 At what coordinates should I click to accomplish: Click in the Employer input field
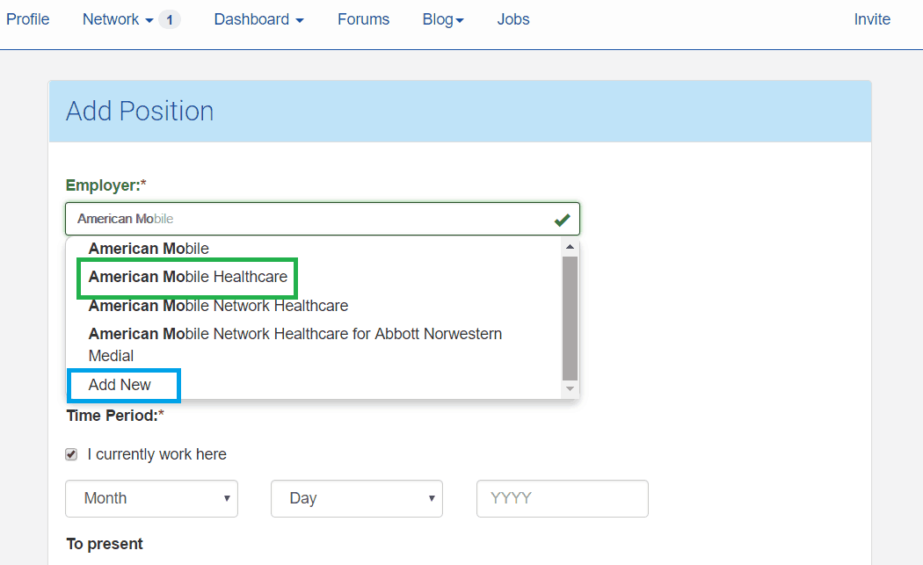(323, 219)
